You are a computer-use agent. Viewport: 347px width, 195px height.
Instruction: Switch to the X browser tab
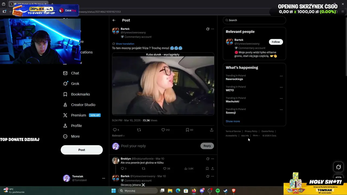[28, 4]
